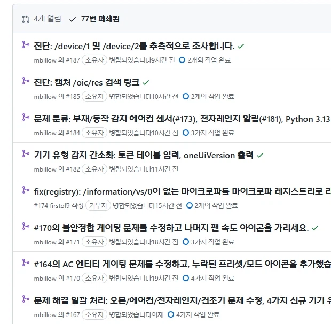This screenshot has width=331, height=324.
Task: Click 소유자 badge on #182 row
Action: 94,169
